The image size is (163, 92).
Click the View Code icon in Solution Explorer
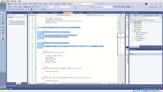(x=155, y=15)
